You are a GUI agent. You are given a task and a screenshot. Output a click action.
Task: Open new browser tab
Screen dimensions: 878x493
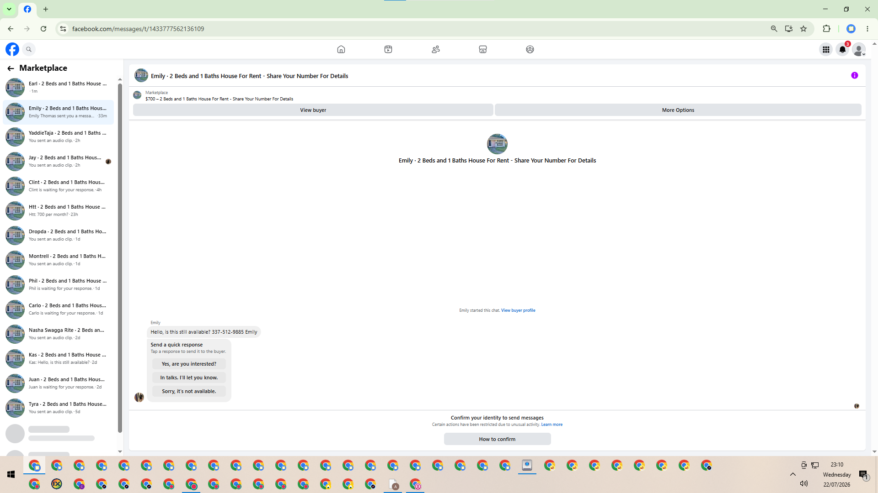(x=46, y=9)
